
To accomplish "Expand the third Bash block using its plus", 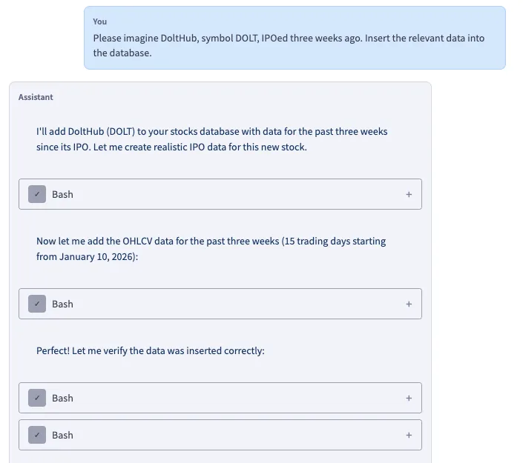I will 409,398.
